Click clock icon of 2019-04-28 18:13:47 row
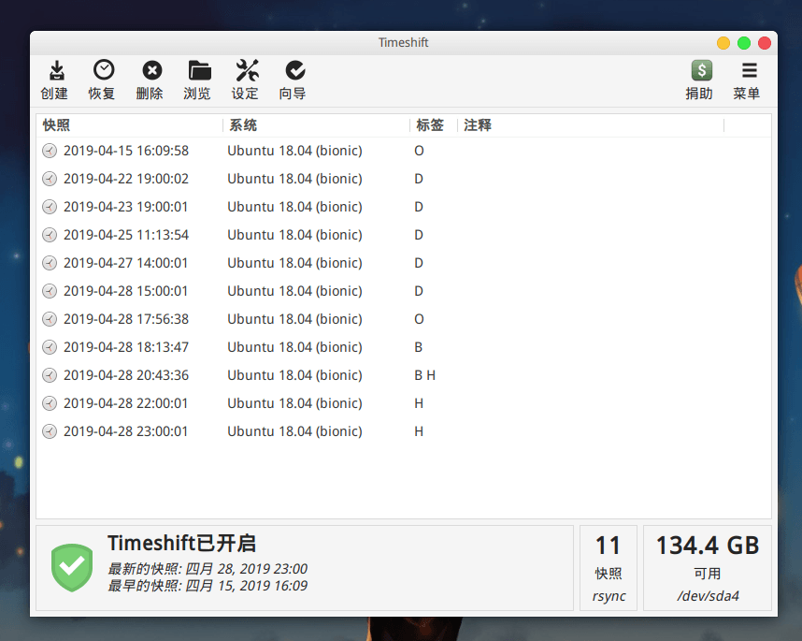The height and width of the screenshot is (641, 802). pyautogui.click(x=50, y=347)
